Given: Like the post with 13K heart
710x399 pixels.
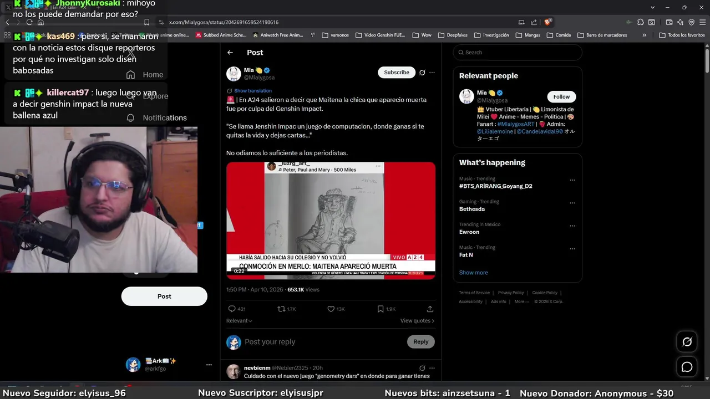Looking at the screenshot, I should coord(331,309).
